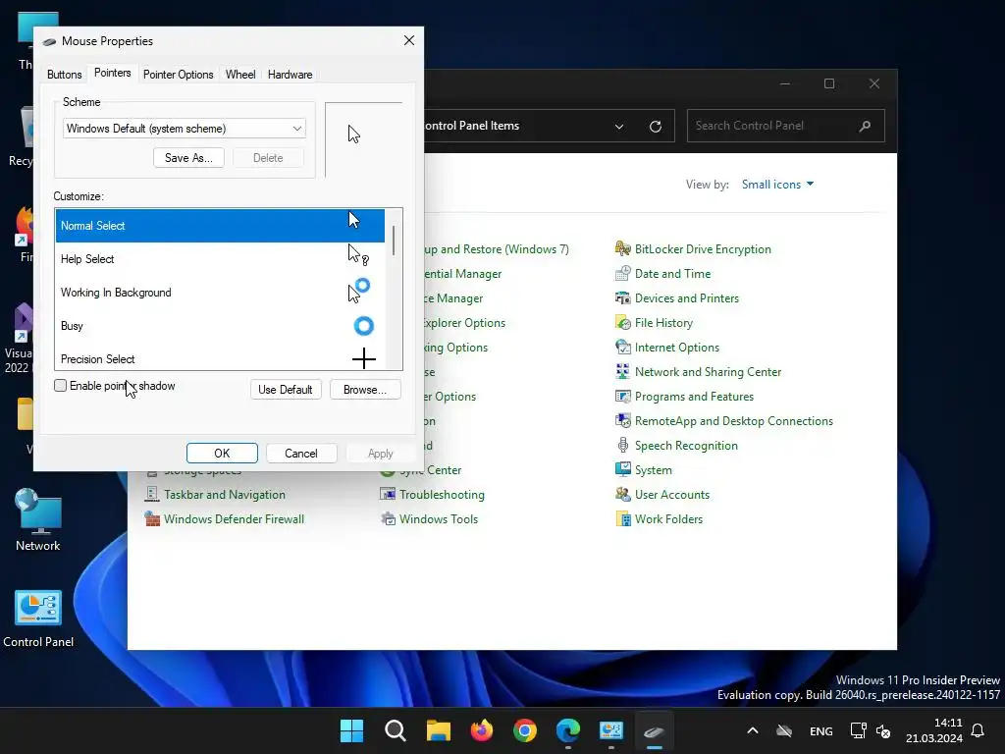The width and height of the screenshot is (1005, 754).
Task: Click the User Accounts icon
Action: click(622, 495)
